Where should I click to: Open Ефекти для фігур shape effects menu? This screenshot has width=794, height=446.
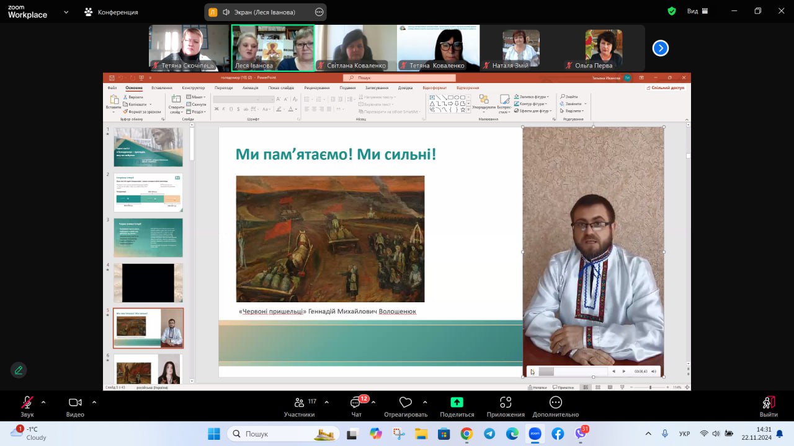[x=532, y=111]
